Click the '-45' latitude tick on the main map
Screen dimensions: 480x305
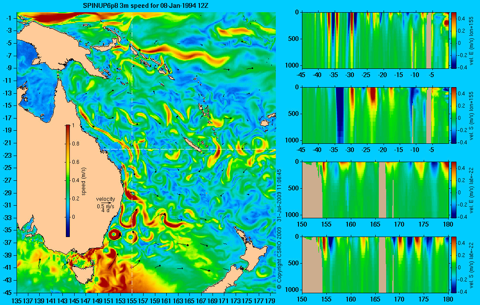(x=7, y=292)
